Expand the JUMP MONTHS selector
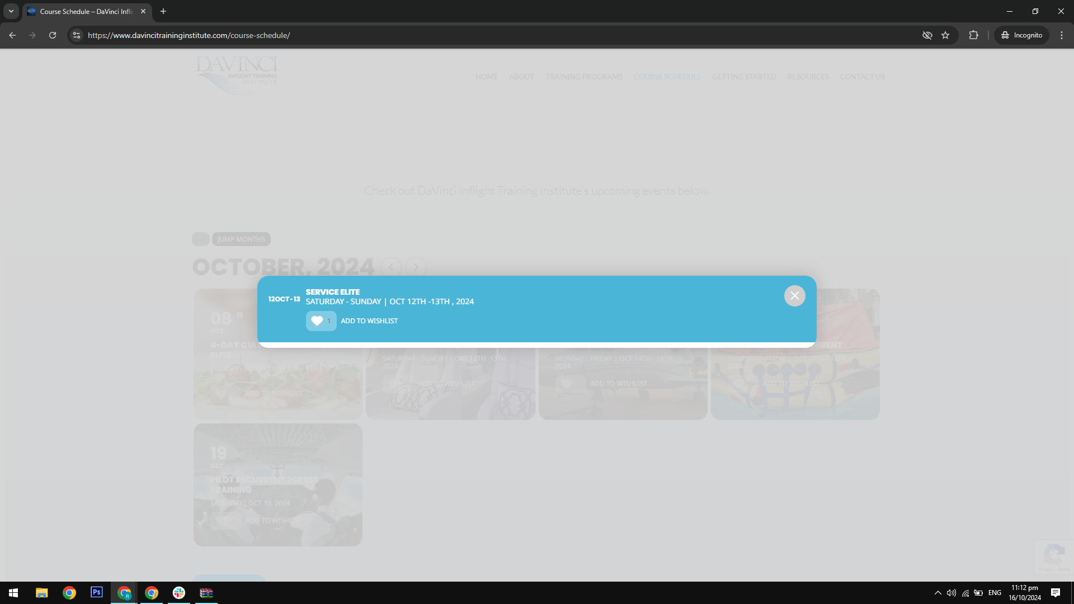The width and height of the screenshot is (1074, 604). [x=241, y=239]
